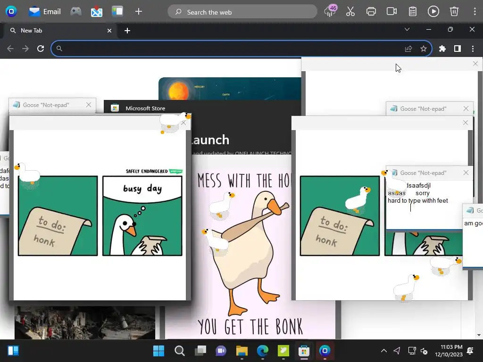This screenshot has width=483, height=362.
Task: Go forward in browser history
Action: click(25, 49)
